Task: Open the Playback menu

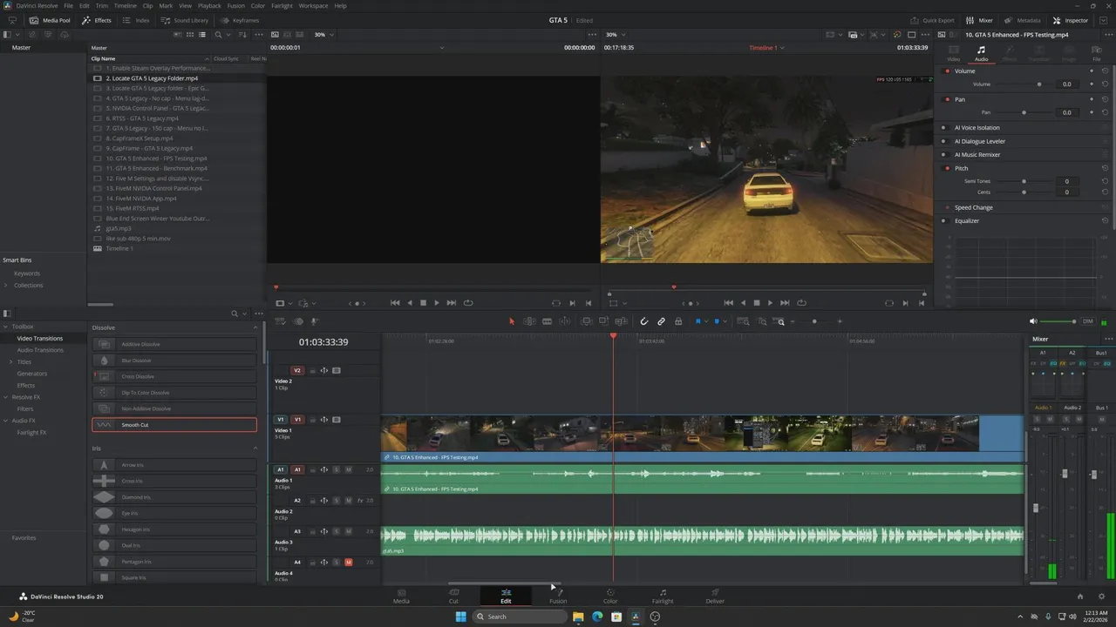Action: pyautogui.click(x=209, y=6)
